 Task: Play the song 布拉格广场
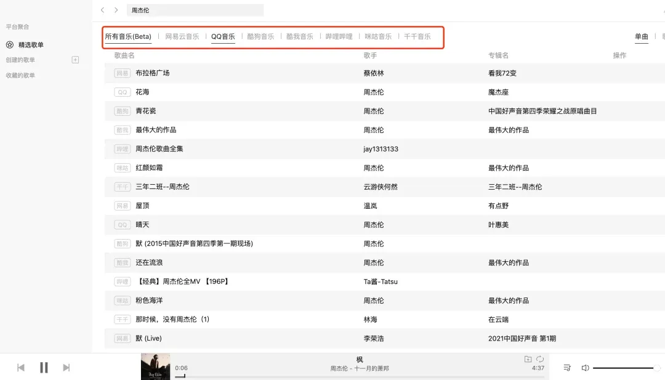[152, 73]
